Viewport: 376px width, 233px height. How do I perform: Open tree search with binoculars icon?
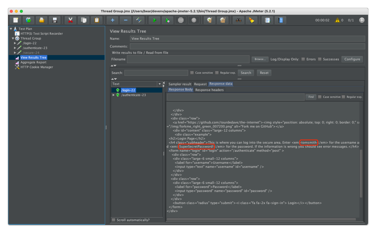tap(238, 20)
